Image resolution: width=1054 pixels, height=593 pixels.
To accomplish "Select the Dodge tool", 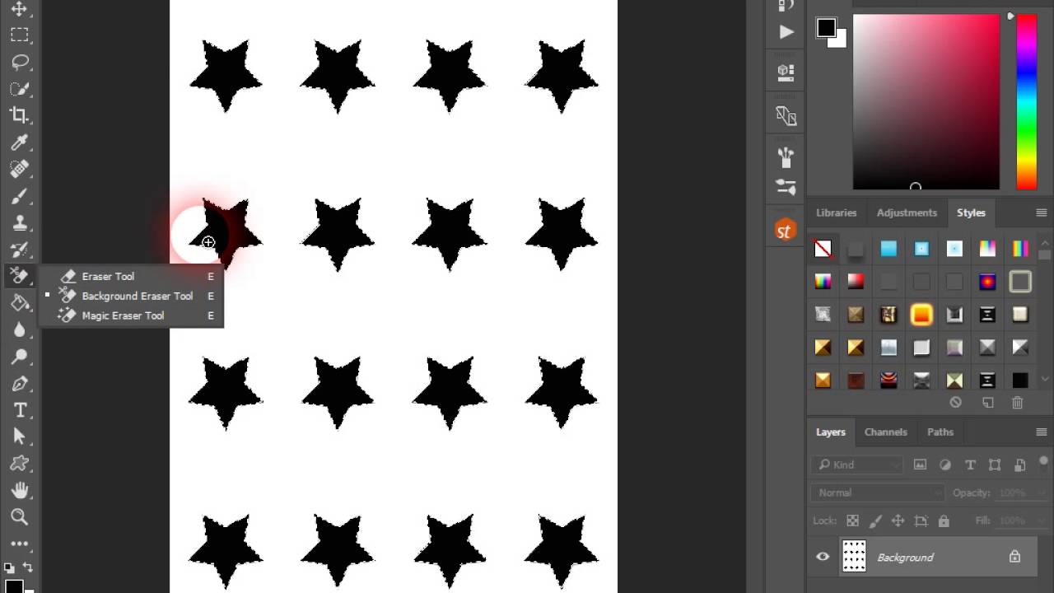I will click(x=19, y=357).
